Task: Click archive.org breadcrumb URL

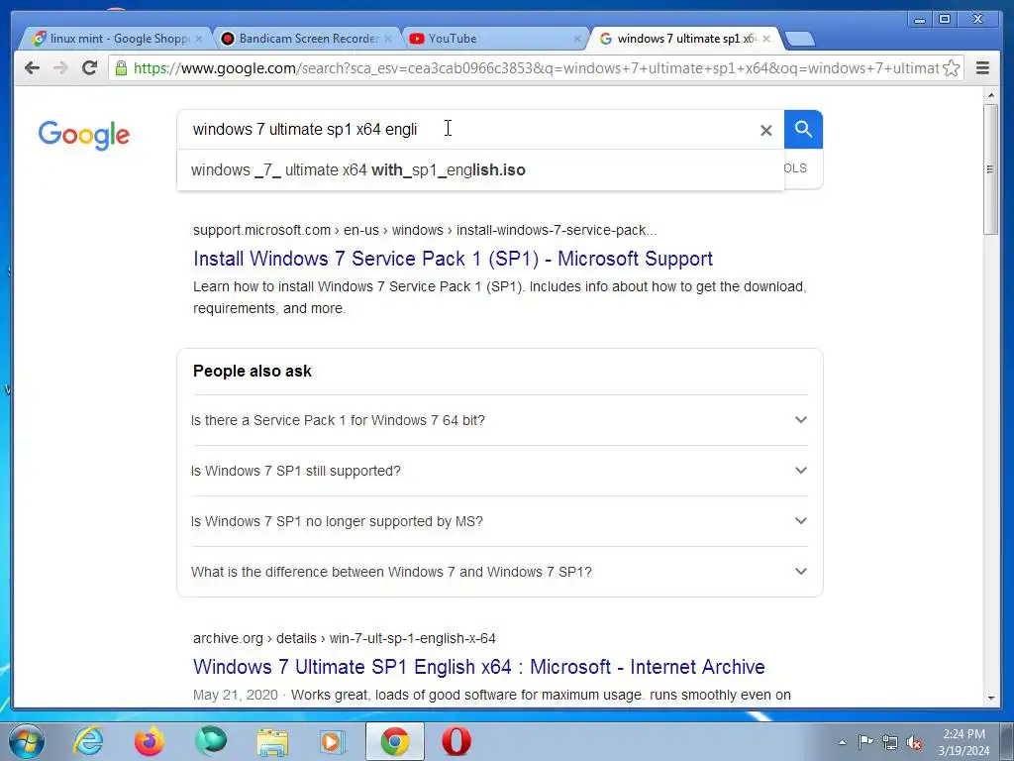Action: tap(344, 639)
